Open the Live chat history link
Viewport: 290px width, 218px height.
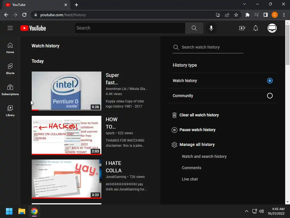point(189,179)
